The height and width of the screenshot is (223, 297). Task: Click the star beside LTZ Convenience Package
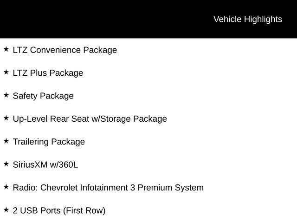point(6,49)
